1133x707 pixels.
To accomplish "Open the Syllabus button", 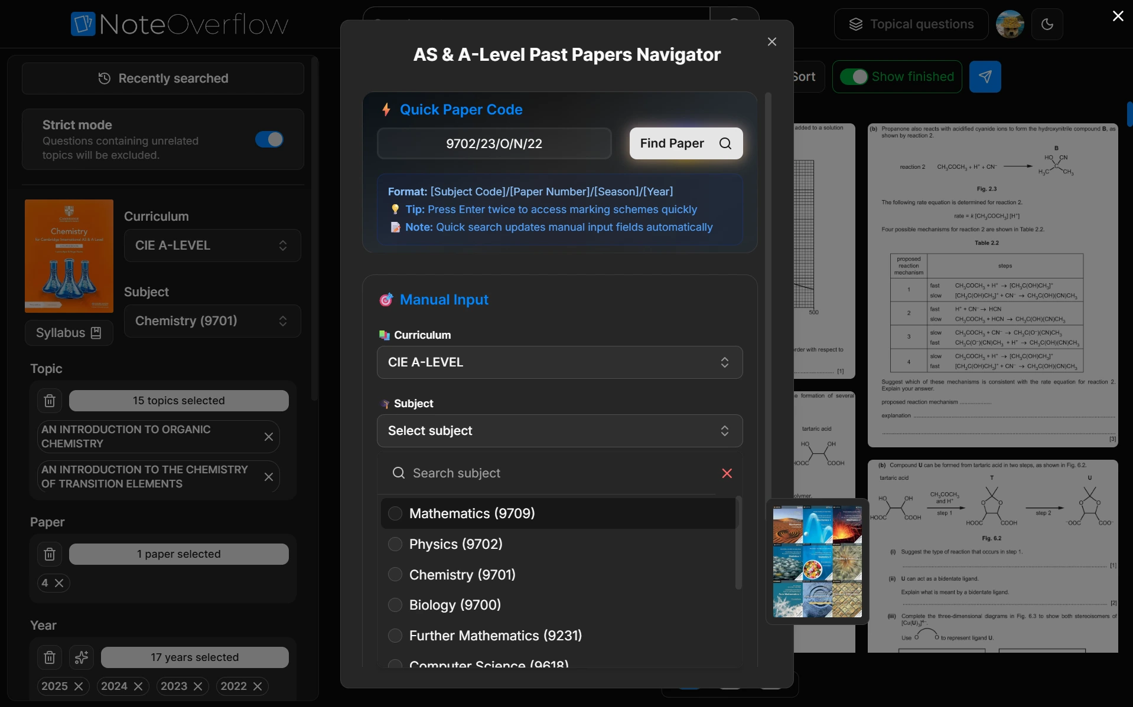I will tap(69, 333).
